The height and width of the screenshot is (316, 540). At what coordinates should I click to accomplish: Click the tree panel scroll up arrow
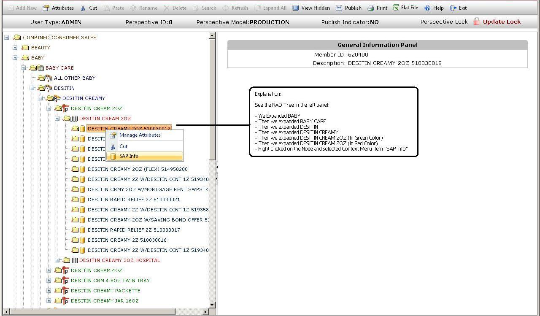point(212,36)
